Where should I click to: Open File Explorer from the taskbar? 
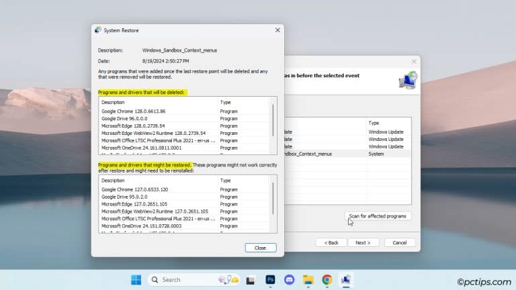click(x=308, y=279)
